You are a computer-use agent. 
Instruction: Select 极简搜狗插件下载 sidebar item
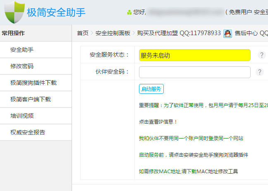point(33,83)
